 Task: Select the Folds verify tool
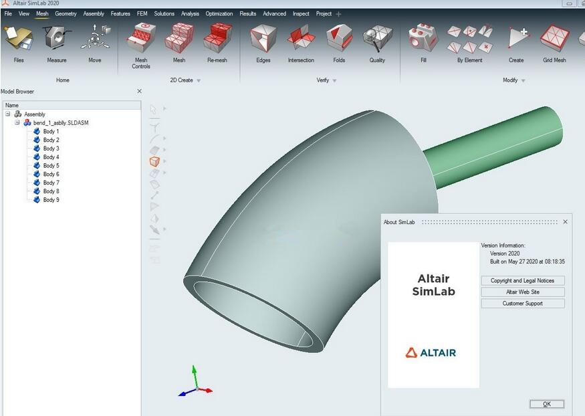(339, 43)
